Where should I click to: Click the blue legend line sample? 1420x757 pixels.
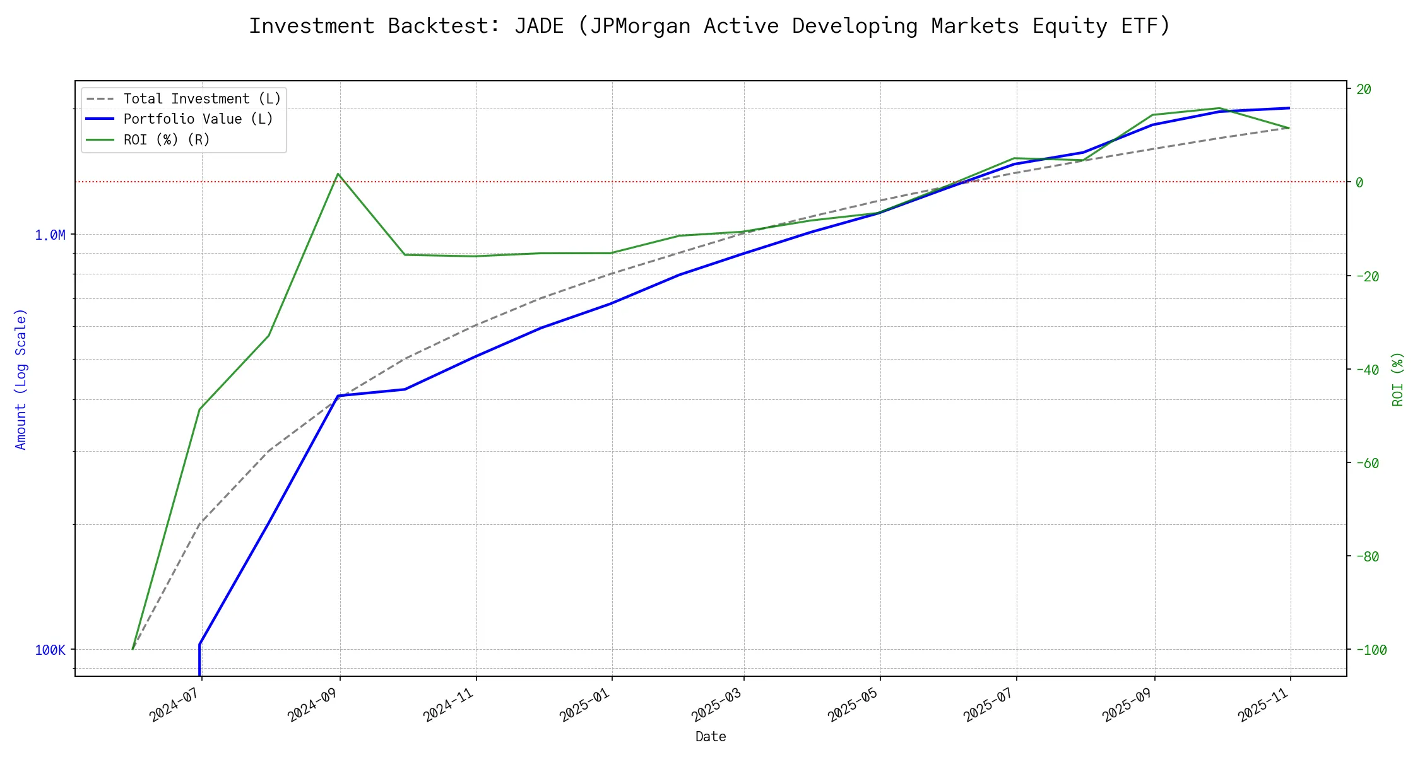pyautogui.click(x=100, y=119)
